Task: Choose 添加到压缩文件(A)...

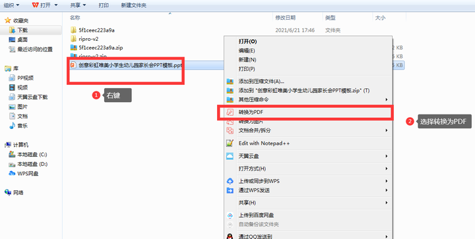Action: pyautogui.click(x=261, y=81)
